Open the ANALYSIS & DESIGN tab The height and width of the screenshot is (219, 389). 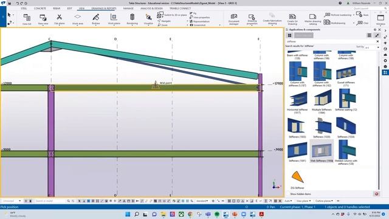[151, 9]
